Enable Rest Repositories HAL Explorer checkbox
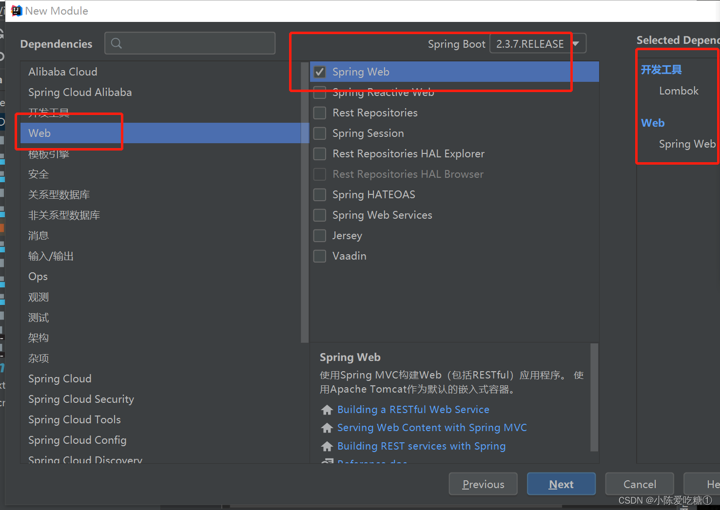Viewport: 720px width, 510px height. point(320,154)
